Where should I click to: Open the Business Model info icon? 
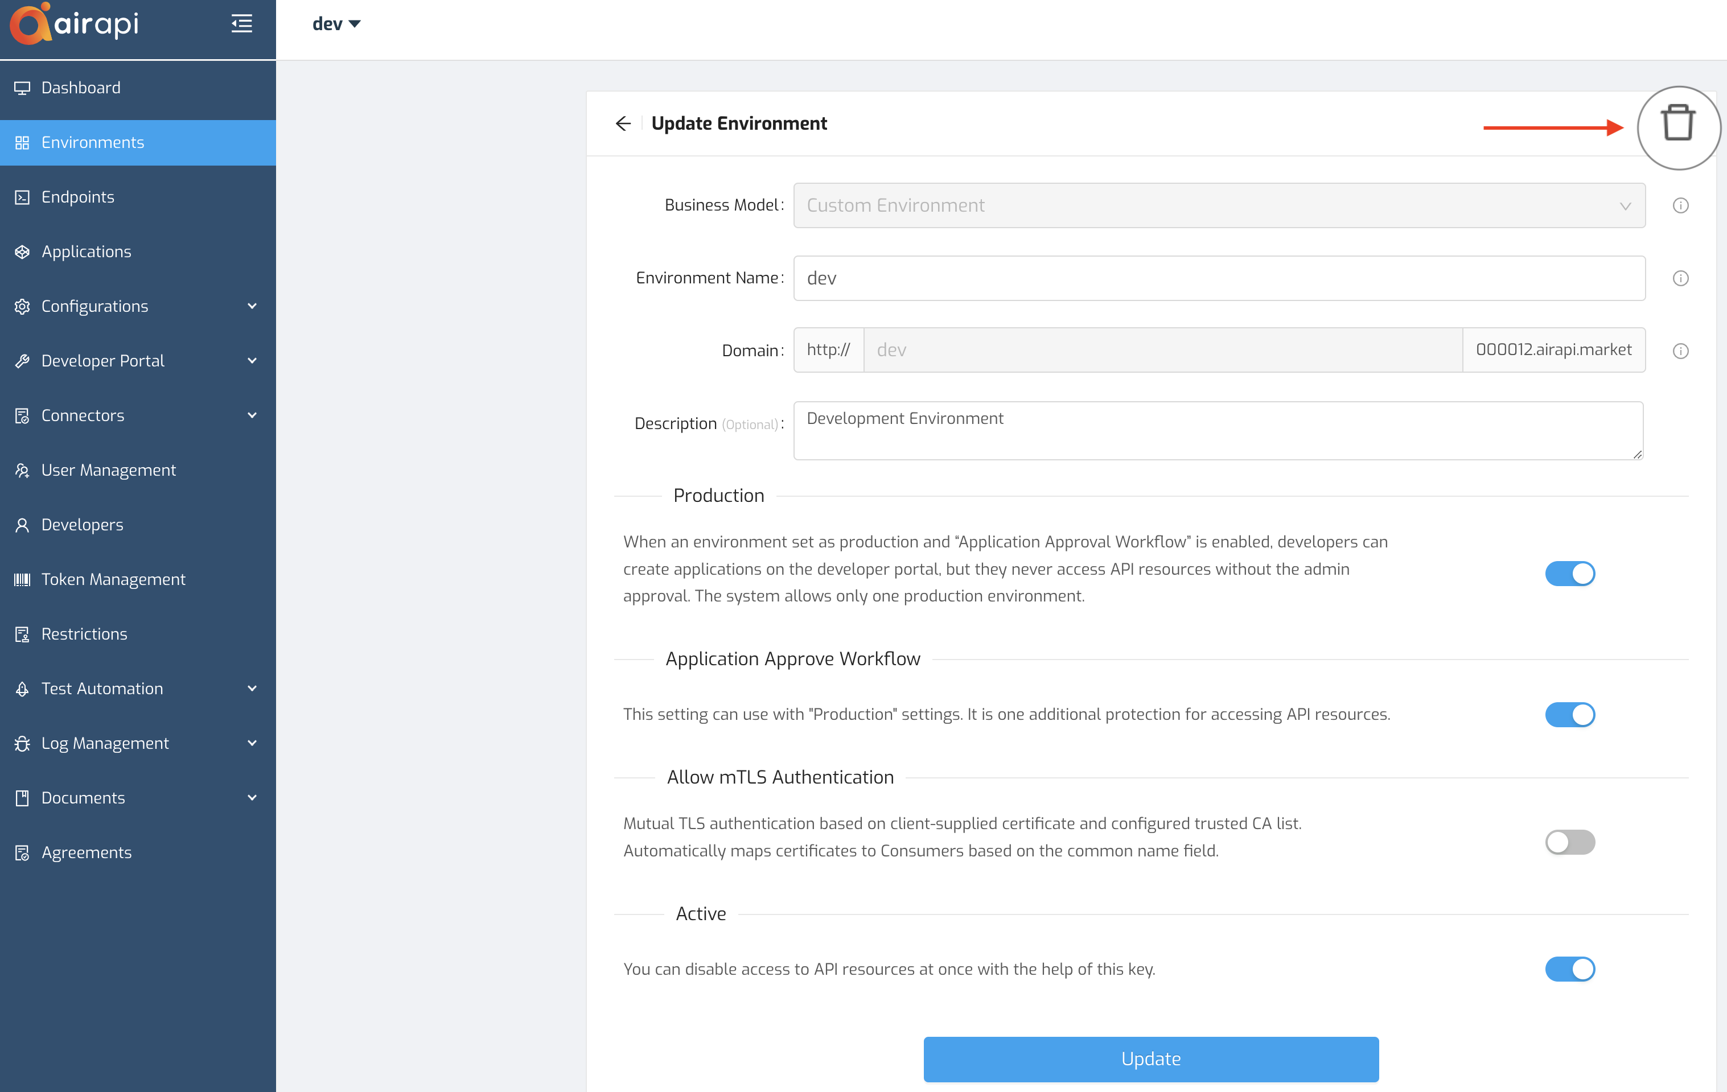point(1680,206)
